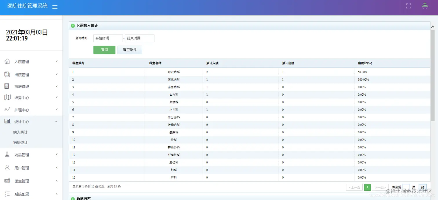Select the 结算中心 menu label

pos(22,98)
